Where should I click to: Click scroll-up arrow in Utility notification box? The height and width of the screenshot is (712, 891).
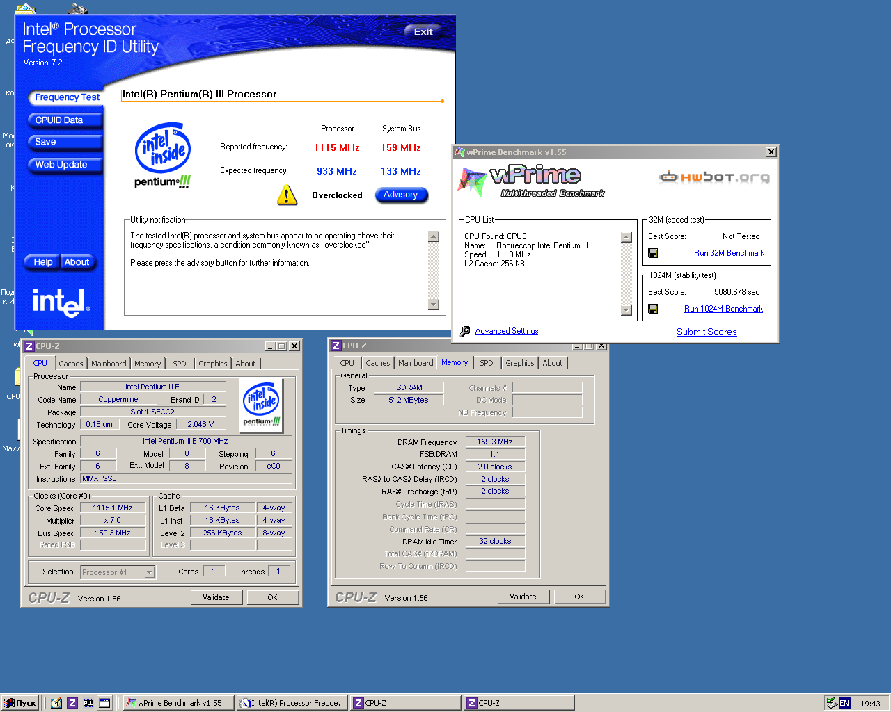(x=434, y=236)
